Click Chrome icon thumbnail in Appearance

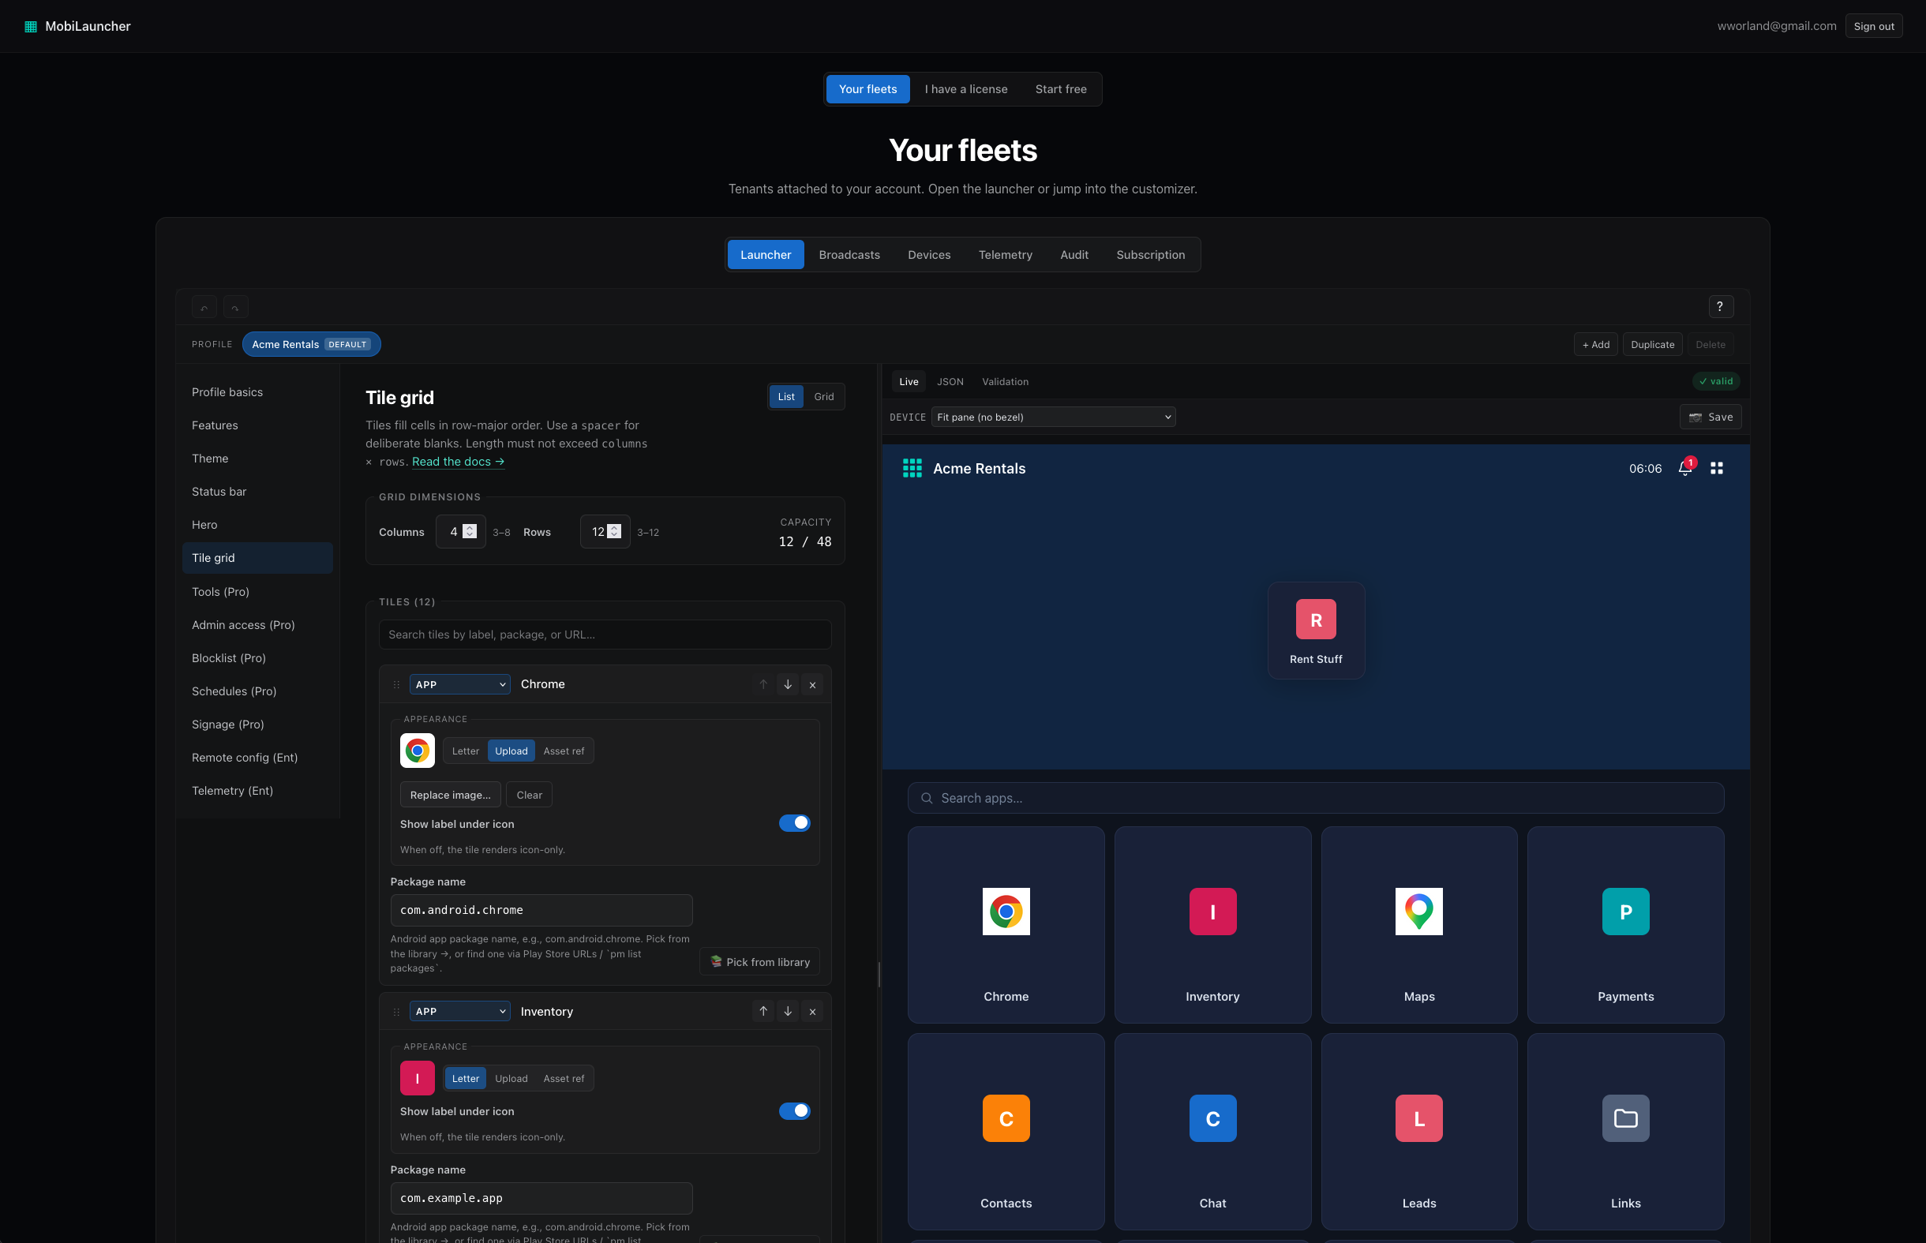(418, 751)
